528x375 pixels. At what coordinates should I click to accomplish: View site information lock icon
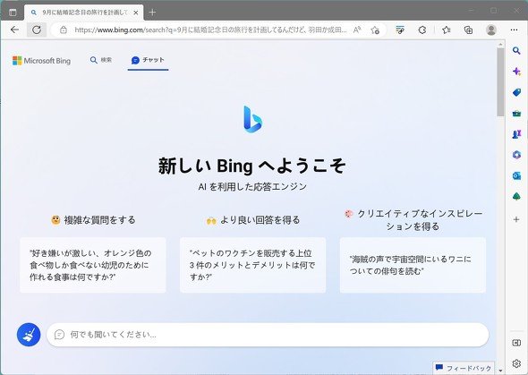[64, 30]
